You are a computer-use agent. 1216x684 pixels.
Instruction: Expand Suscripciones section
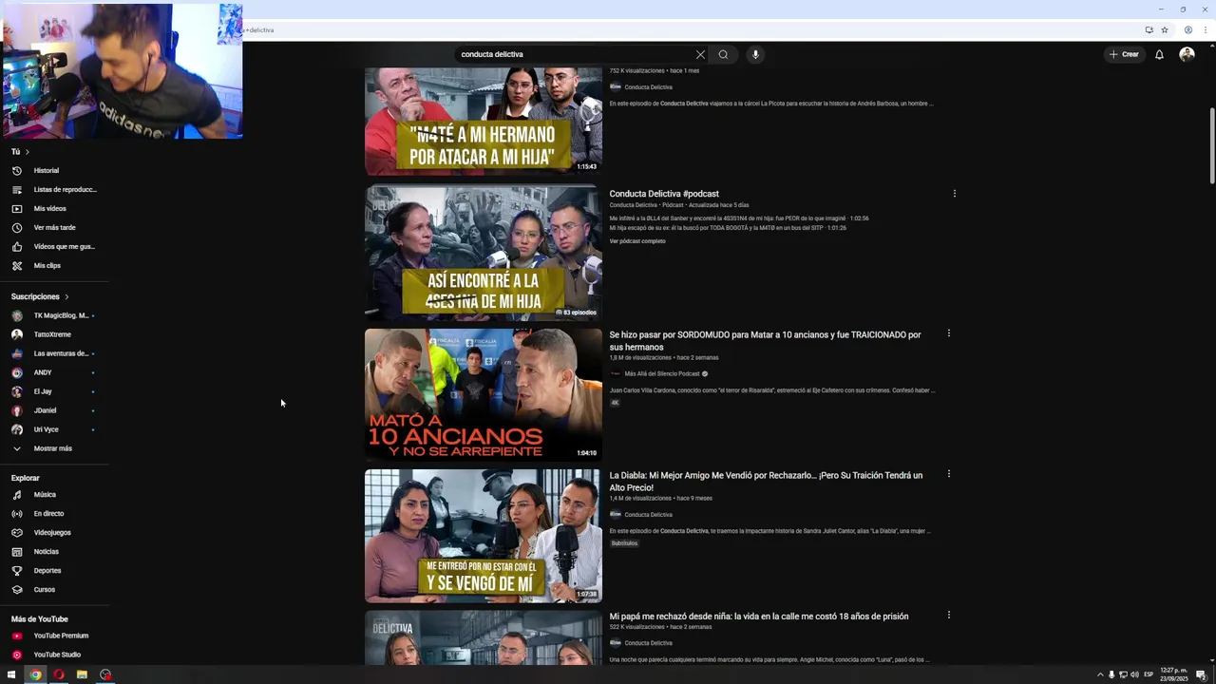(x=66, y=296)
